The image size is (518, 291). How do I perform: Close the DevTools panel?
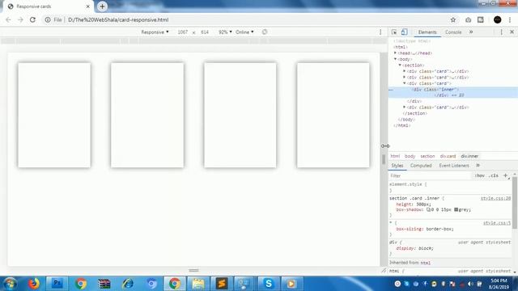click(x=512, y=32)
